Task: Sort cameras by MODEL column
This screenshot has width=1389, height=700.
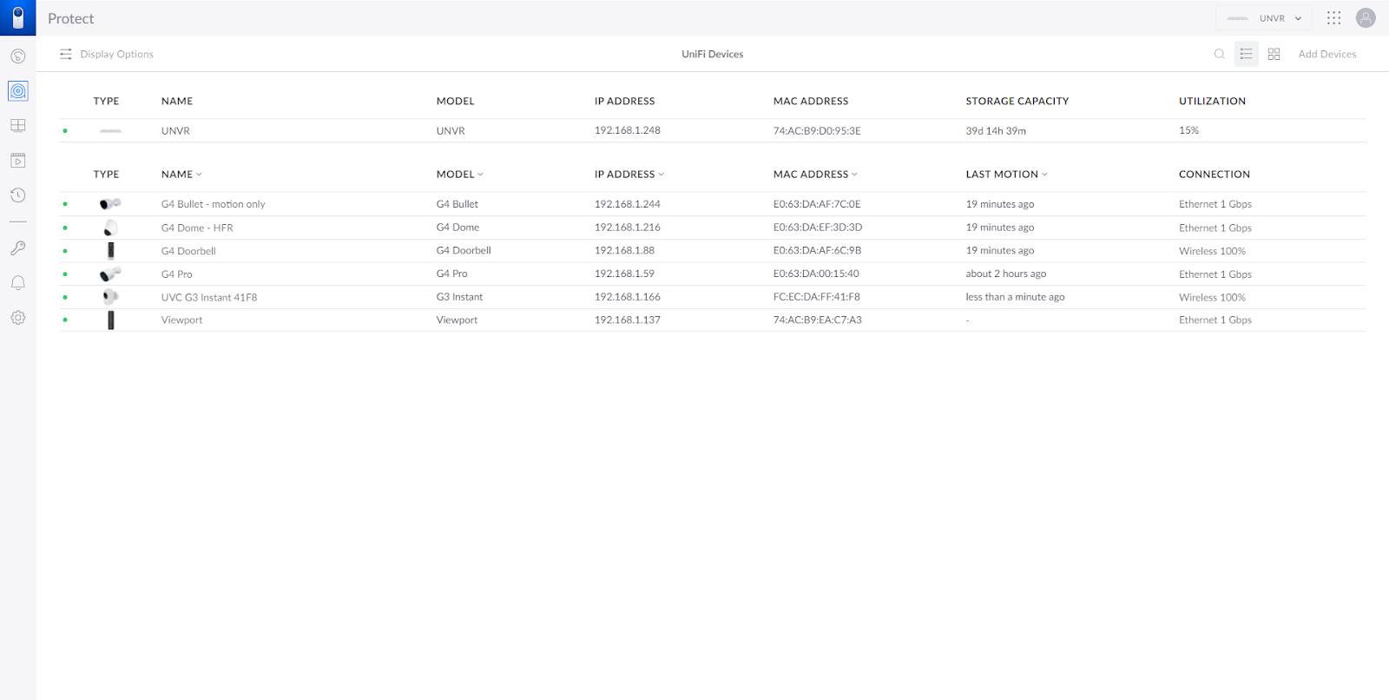Action: point(460,175)
